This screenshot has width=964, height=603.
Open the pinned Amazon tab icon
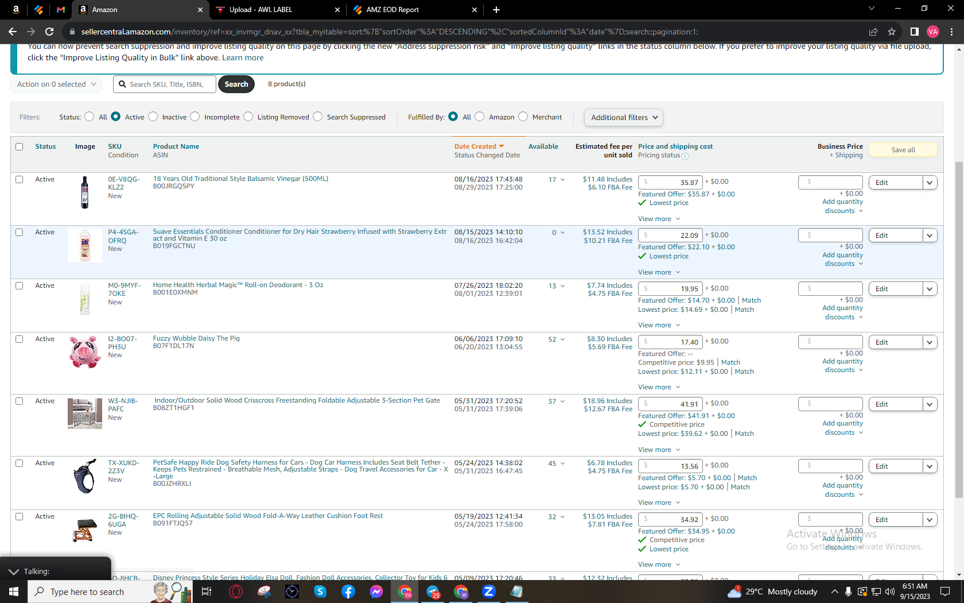15,10
